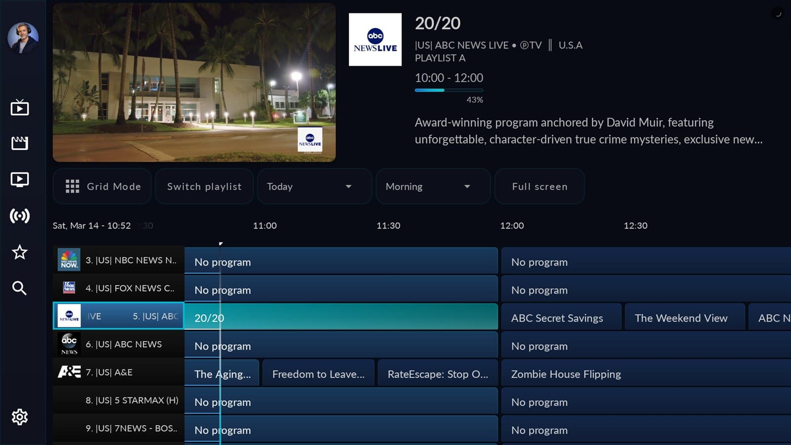Open channel search

[20, 288]
